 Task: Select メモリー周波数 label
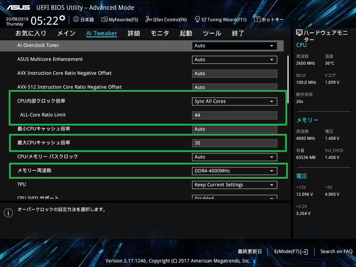[34, 170]
